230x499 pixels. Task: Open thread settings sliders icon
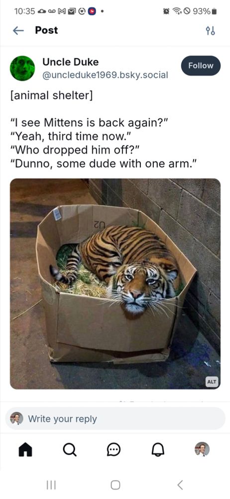point(210,30)
